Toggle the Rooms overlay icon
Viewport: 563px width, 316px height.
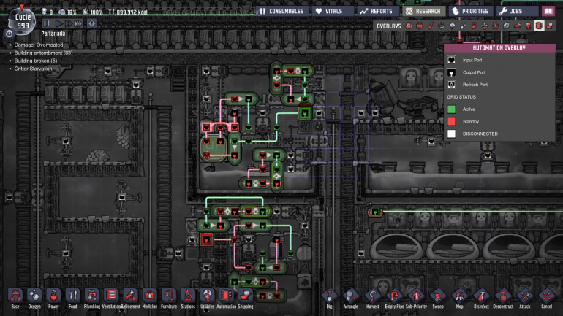pyautogui.click(x=517, y=26)
